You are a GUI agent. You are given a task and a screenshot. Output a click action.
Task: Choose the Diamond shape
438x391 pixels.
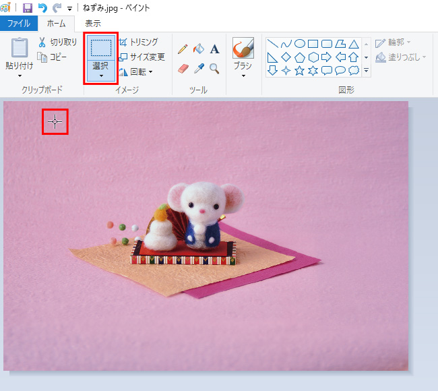tap(286, 57)
